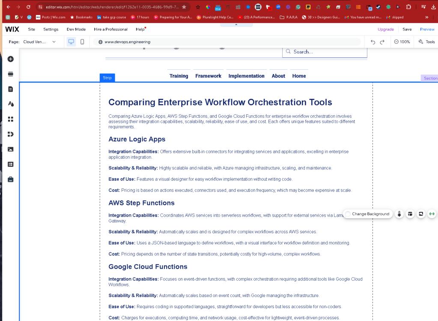Open the Pluralsight Help Center bookmark
Screen dimensions: 438x321
click(x=215, y=17)
